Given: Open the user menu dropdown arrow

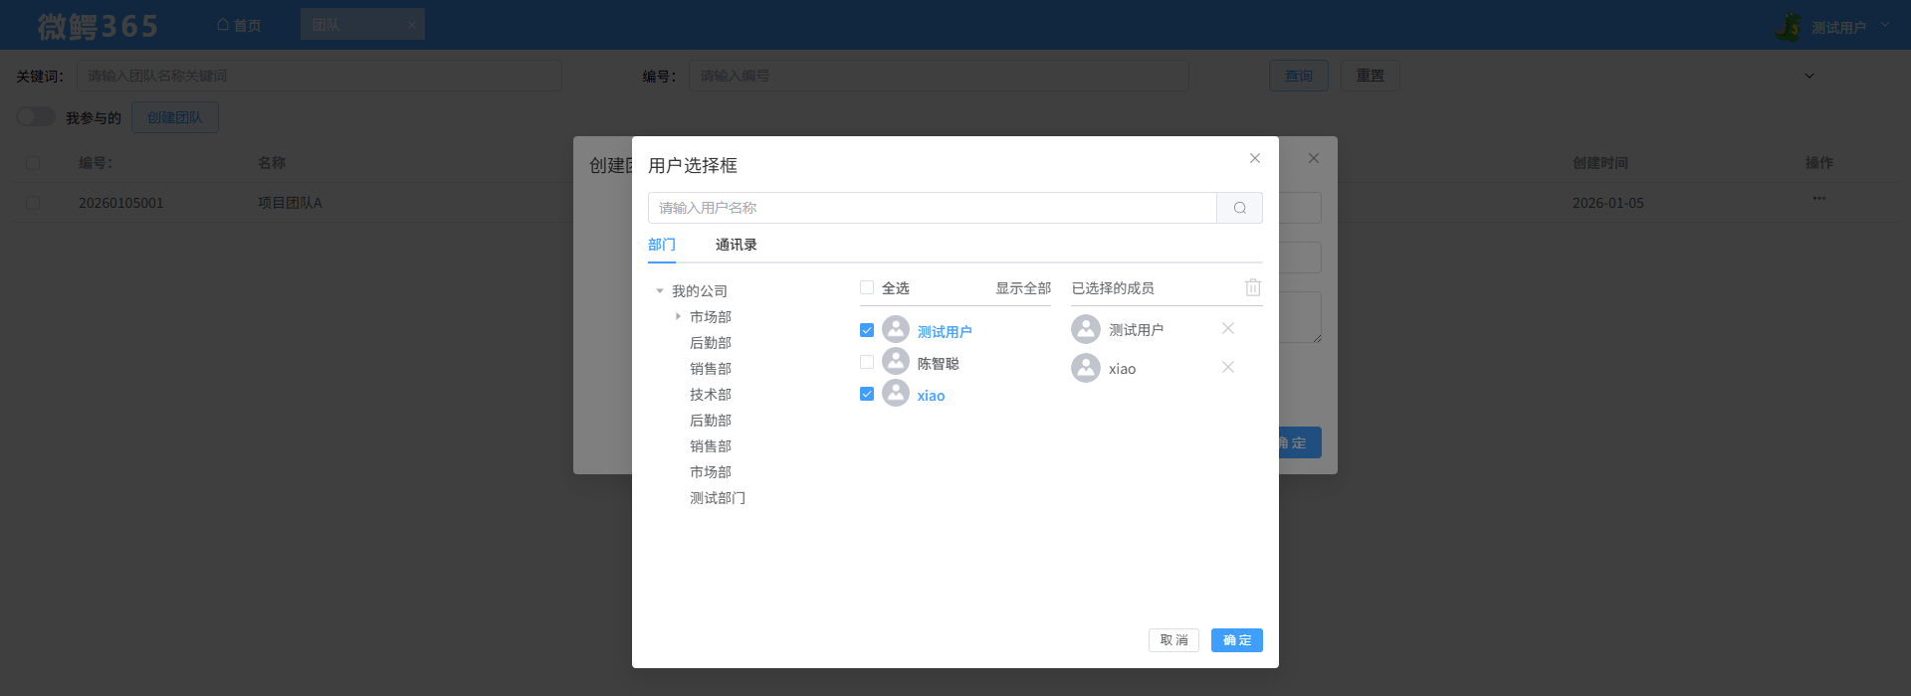Looking at the screenshot, I should coord(1884,25).
